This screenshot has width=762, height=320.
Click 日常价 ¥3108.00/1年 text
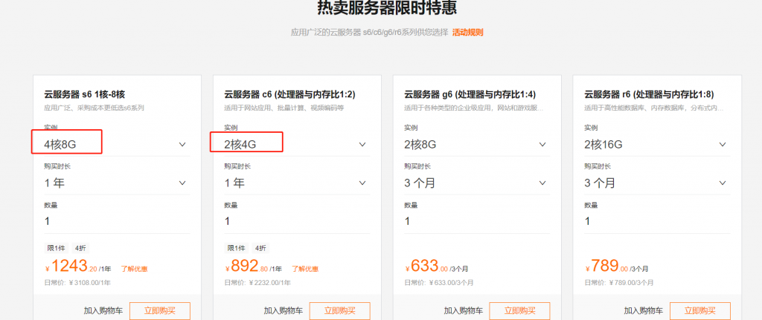click(77, 283)
